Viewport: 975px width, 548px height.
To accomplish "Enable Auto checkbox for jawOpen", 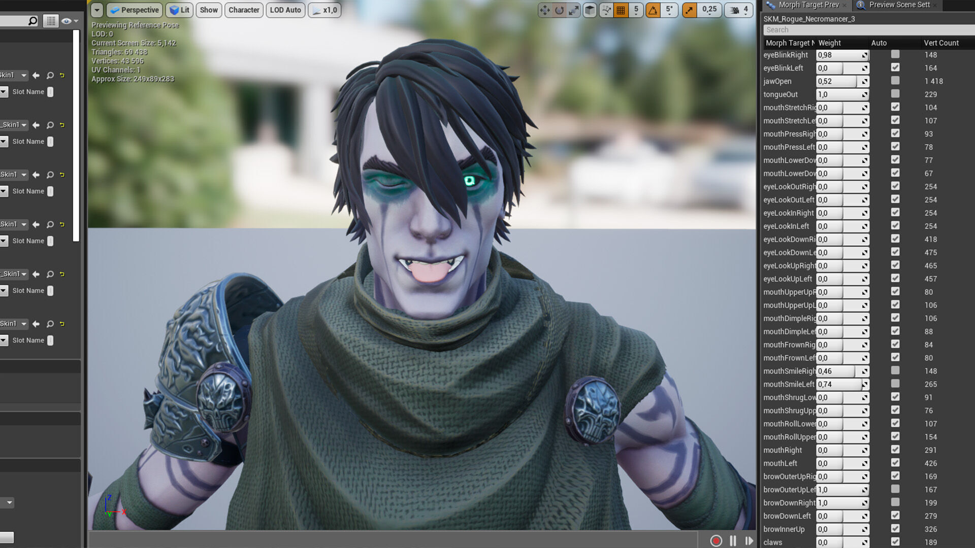I will pos(895,81).
